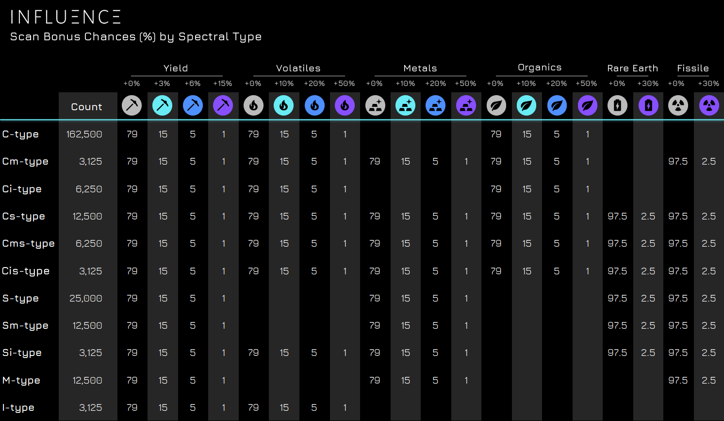Select the purple Yield +15% pickaxe icon
Viewport: 724px width, 421px height.
point(223,105)
